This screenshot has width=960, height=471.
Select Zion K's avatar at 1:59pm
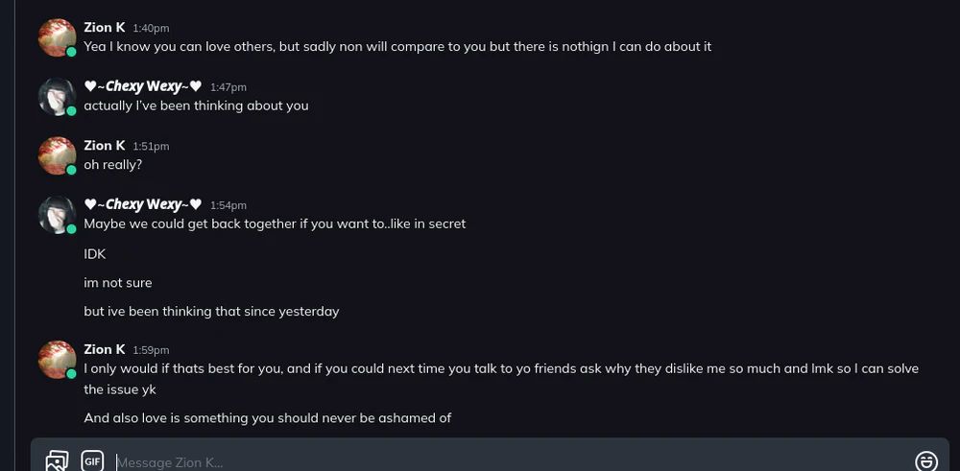[x=57, y=359]
